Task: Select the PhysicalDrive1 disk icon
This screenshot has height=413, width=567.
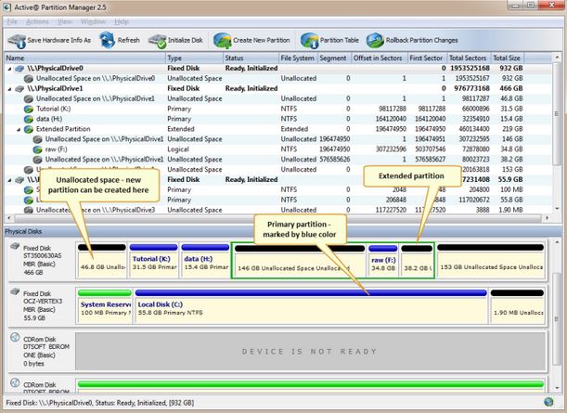Action: tap(19, 88)
